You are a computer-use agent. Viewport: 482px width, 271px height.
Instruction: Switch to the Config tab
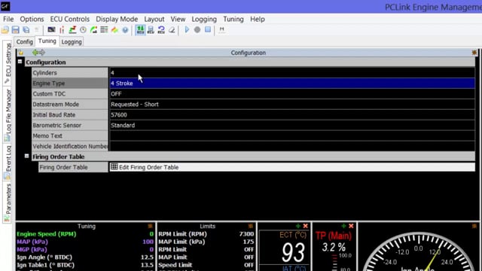(25, 42)
